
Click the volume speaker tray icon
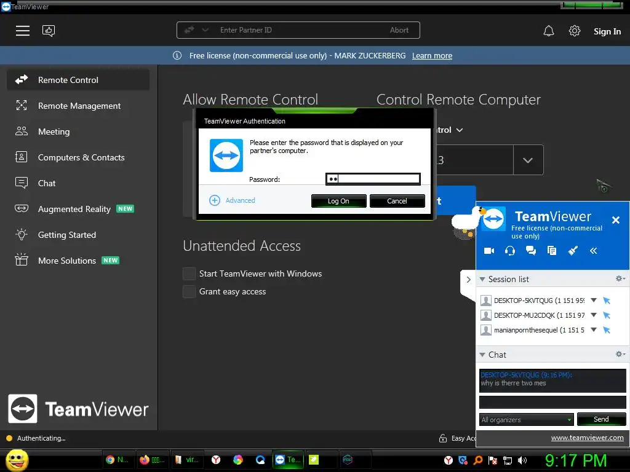tap(522, 460)
